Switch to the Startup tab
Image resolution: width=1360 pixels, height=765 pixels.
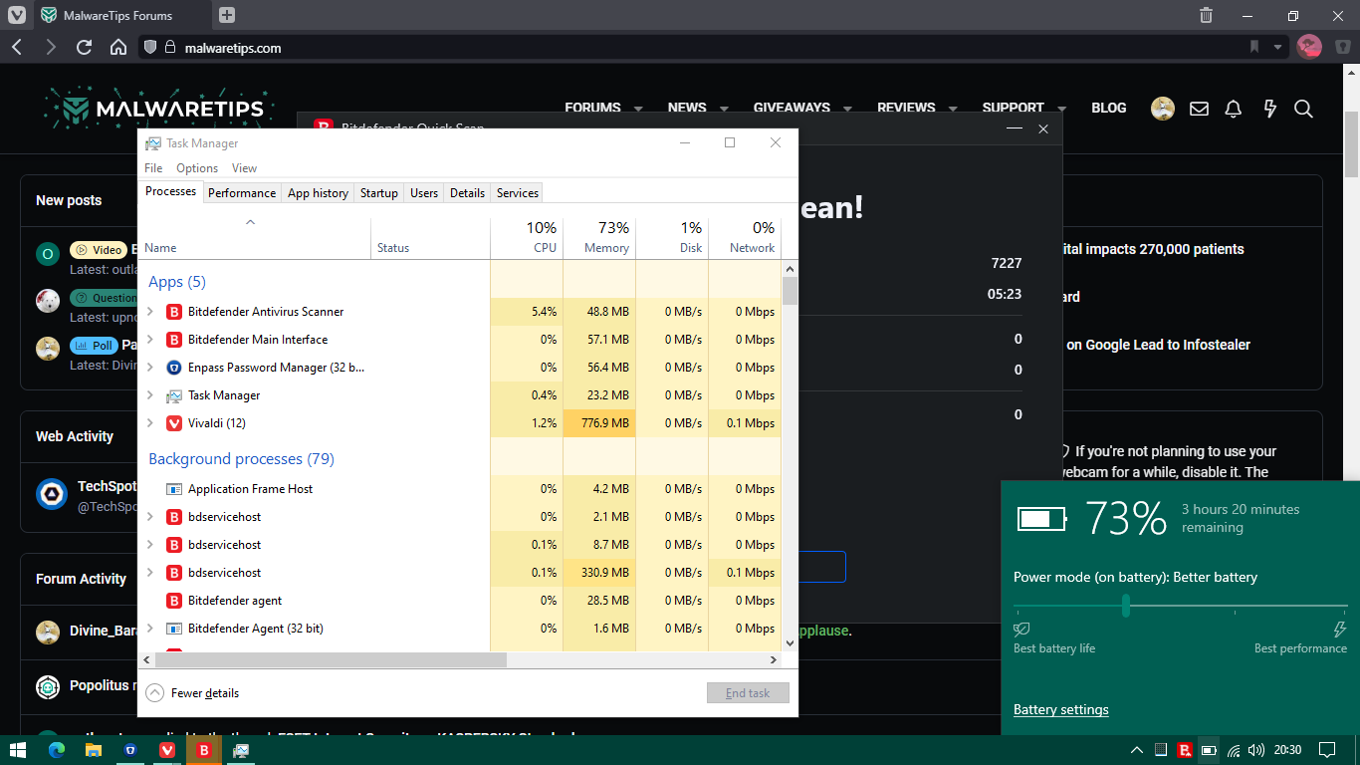[379, 193]
